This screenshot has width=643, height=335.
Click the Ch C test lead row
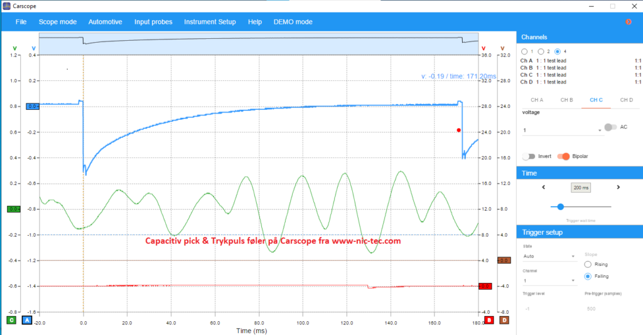point(581,75)
